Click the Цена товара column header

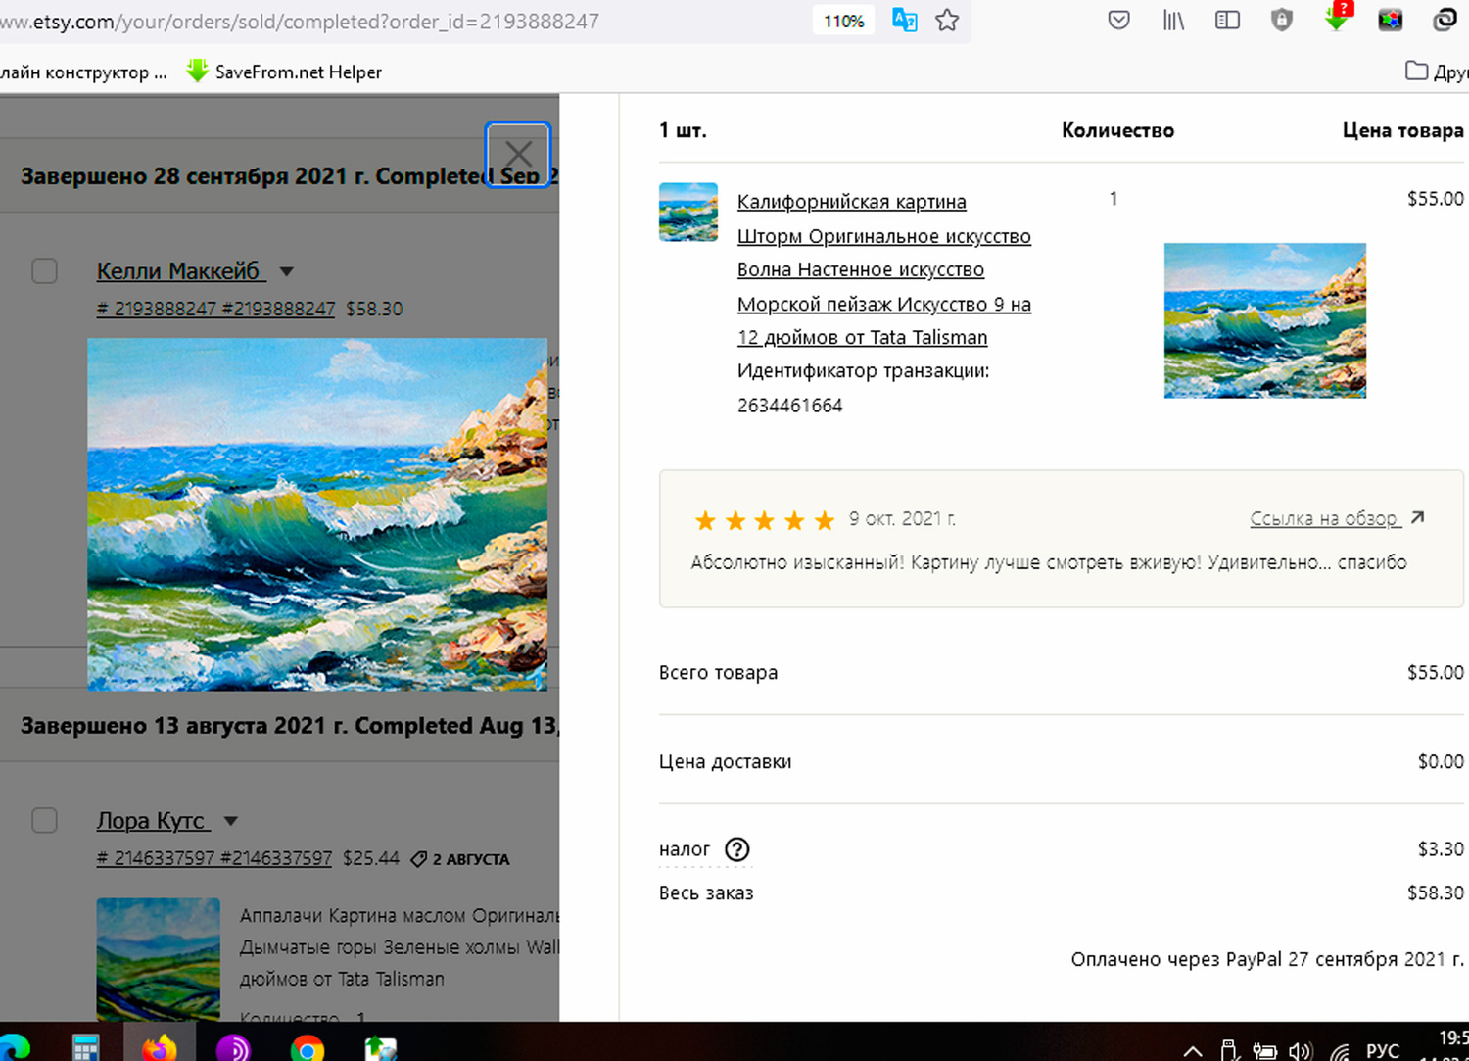point(1402,130)
